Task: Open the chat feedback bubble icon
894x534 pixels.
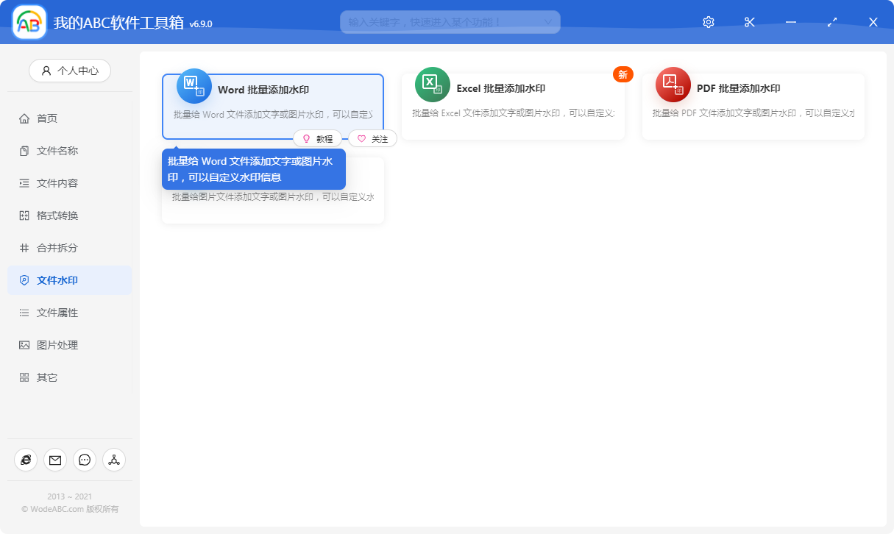Action: pos(85,460)
